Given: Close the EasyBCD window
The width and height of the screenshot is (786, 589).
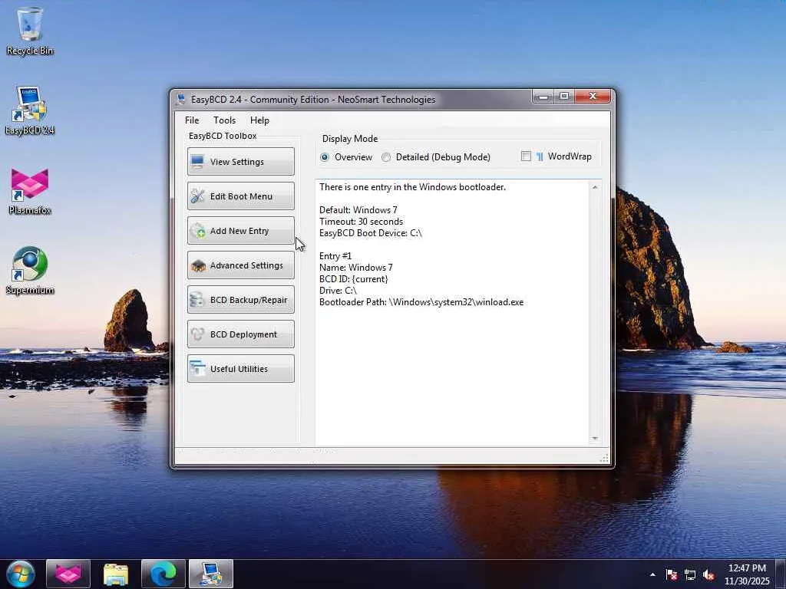Looking at the screenshot, I should [x=593, y=96].
